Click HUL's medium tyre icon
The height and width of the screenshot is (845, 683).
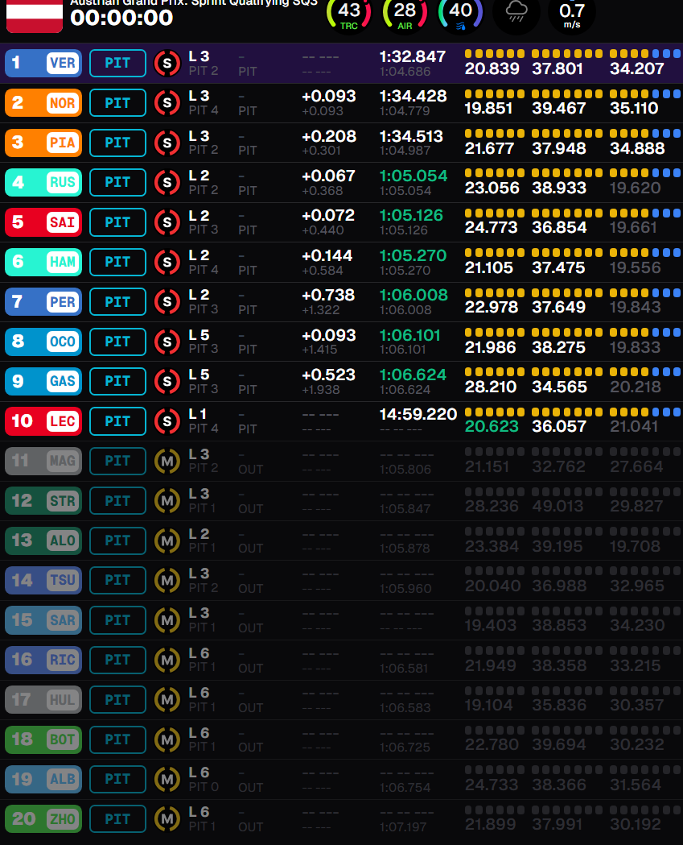(167, 700)
